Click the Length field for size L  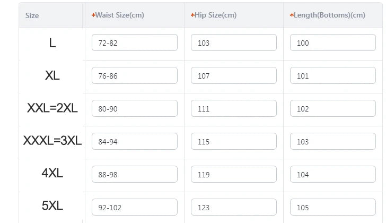(x=332, y=43)
